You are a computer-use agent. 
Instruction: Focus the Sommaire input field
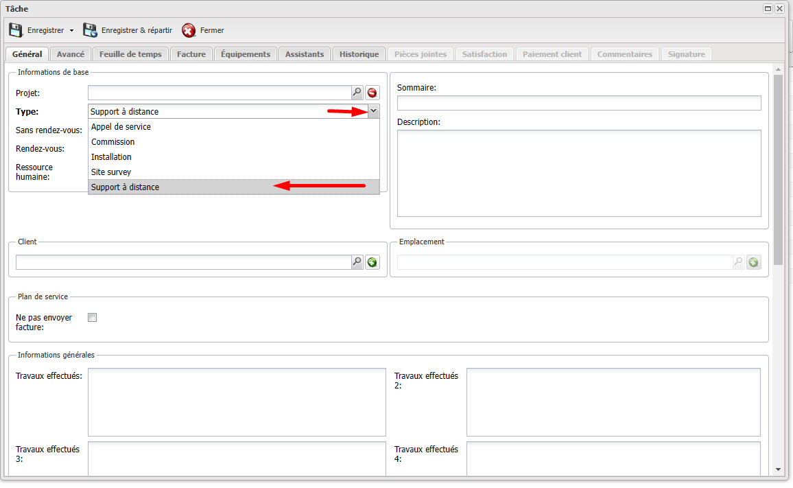pyautogui.click(x=579, y=103)
